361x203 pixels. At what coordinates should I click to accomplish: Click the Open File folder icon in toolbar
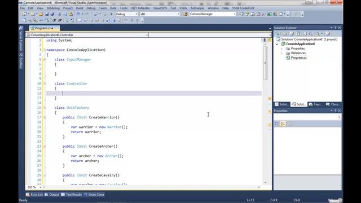(x=41, y=14)
